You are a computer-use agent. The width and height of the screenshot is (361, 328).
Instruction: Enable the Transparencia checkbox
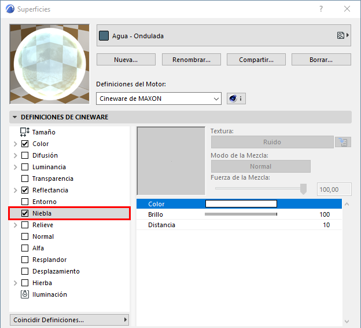coord(25,178)
